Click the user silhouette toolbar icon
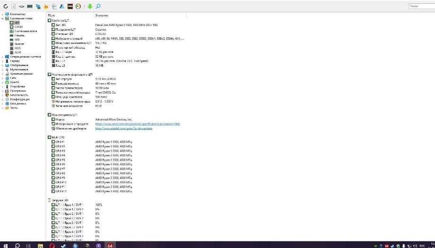 pyautogui.click(x=62, y=6)
